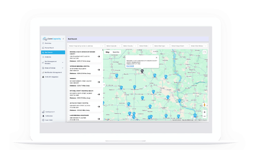This screenshot has width=255, height=158.
Task: Close the hospital info popup on map
Action: 157,57
